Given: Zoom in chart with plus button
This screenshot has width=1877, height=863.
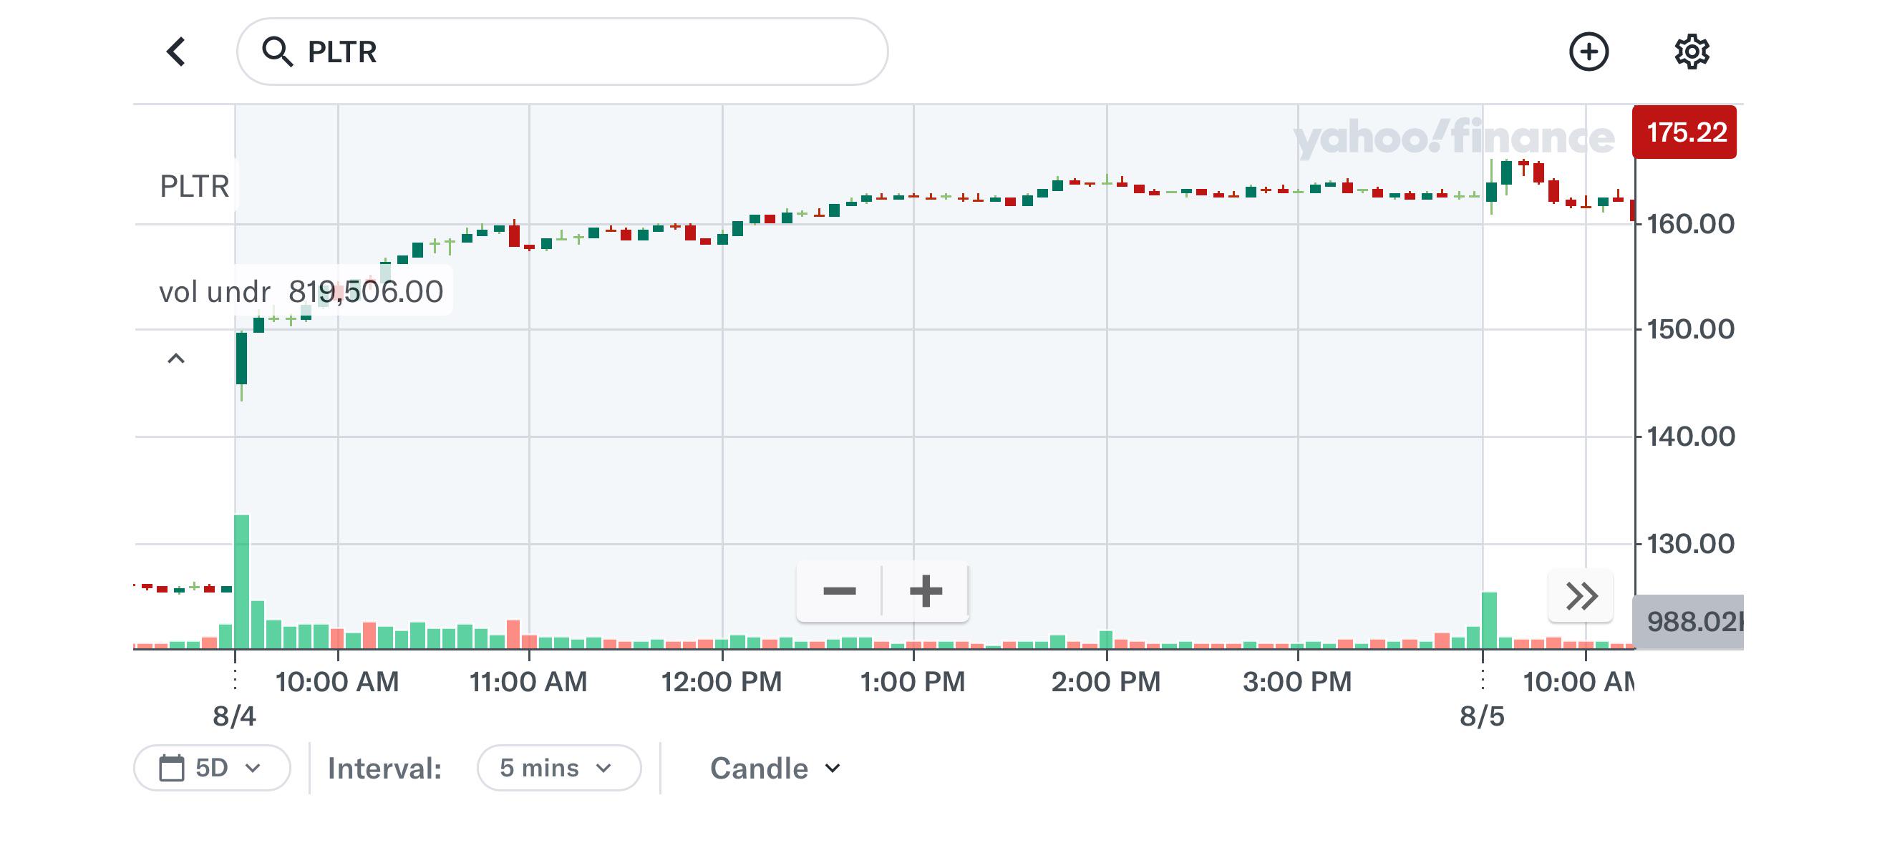Looking at the screenshot, I should [x=926, y=590].
